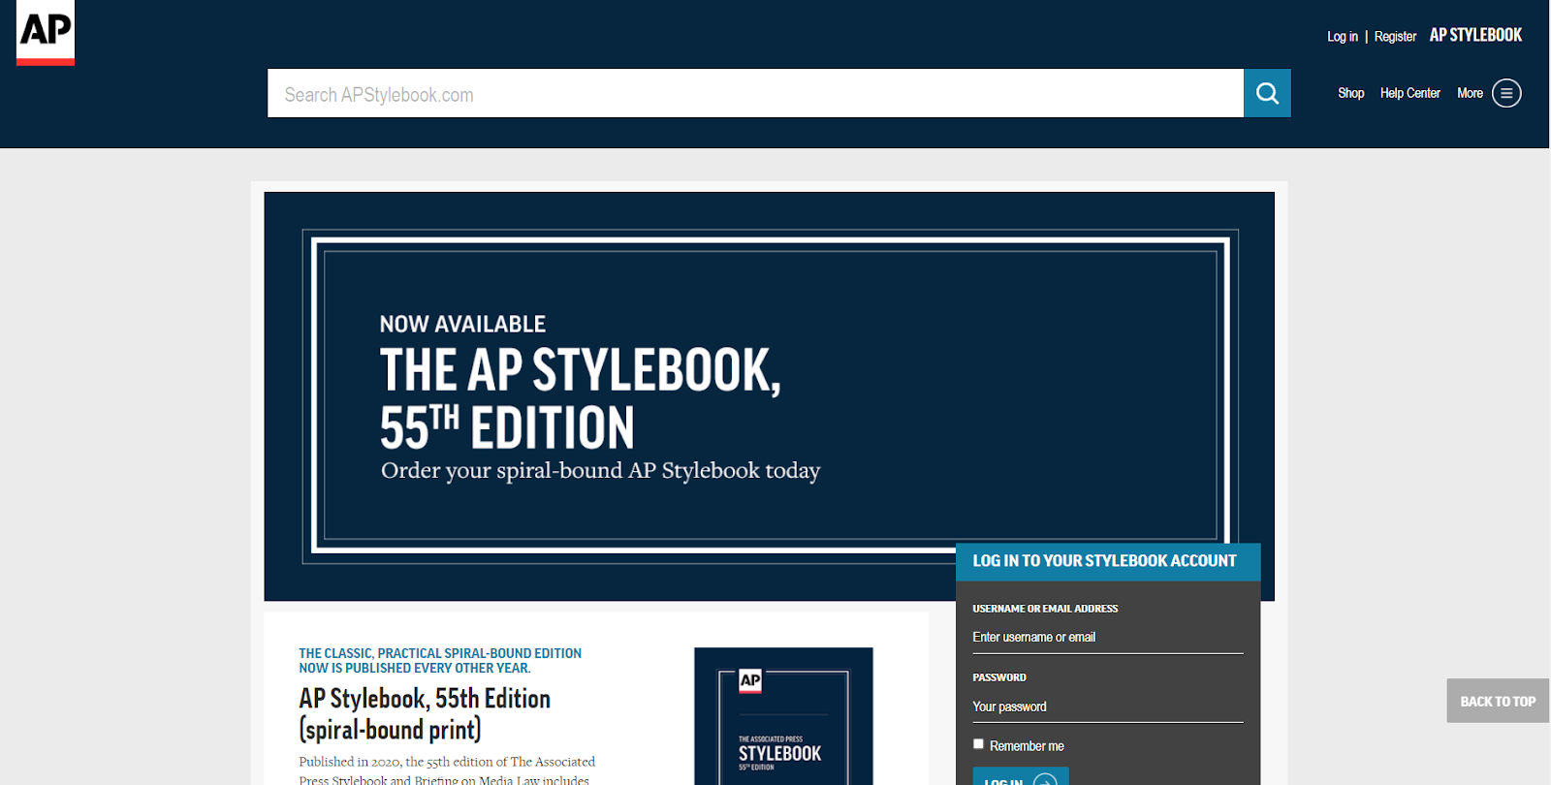Click the Back to Top button
This screenshot has width=1551, height=785.
[1498, 701]
